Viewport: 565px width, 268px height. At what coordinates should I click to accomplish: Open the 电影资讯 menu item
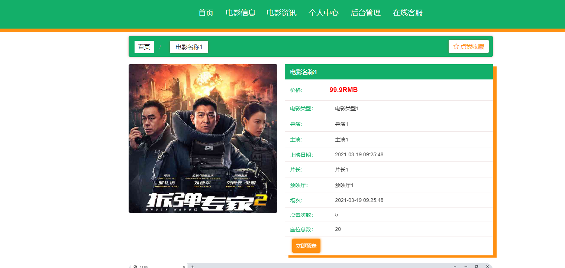click(x=282, y=12)
